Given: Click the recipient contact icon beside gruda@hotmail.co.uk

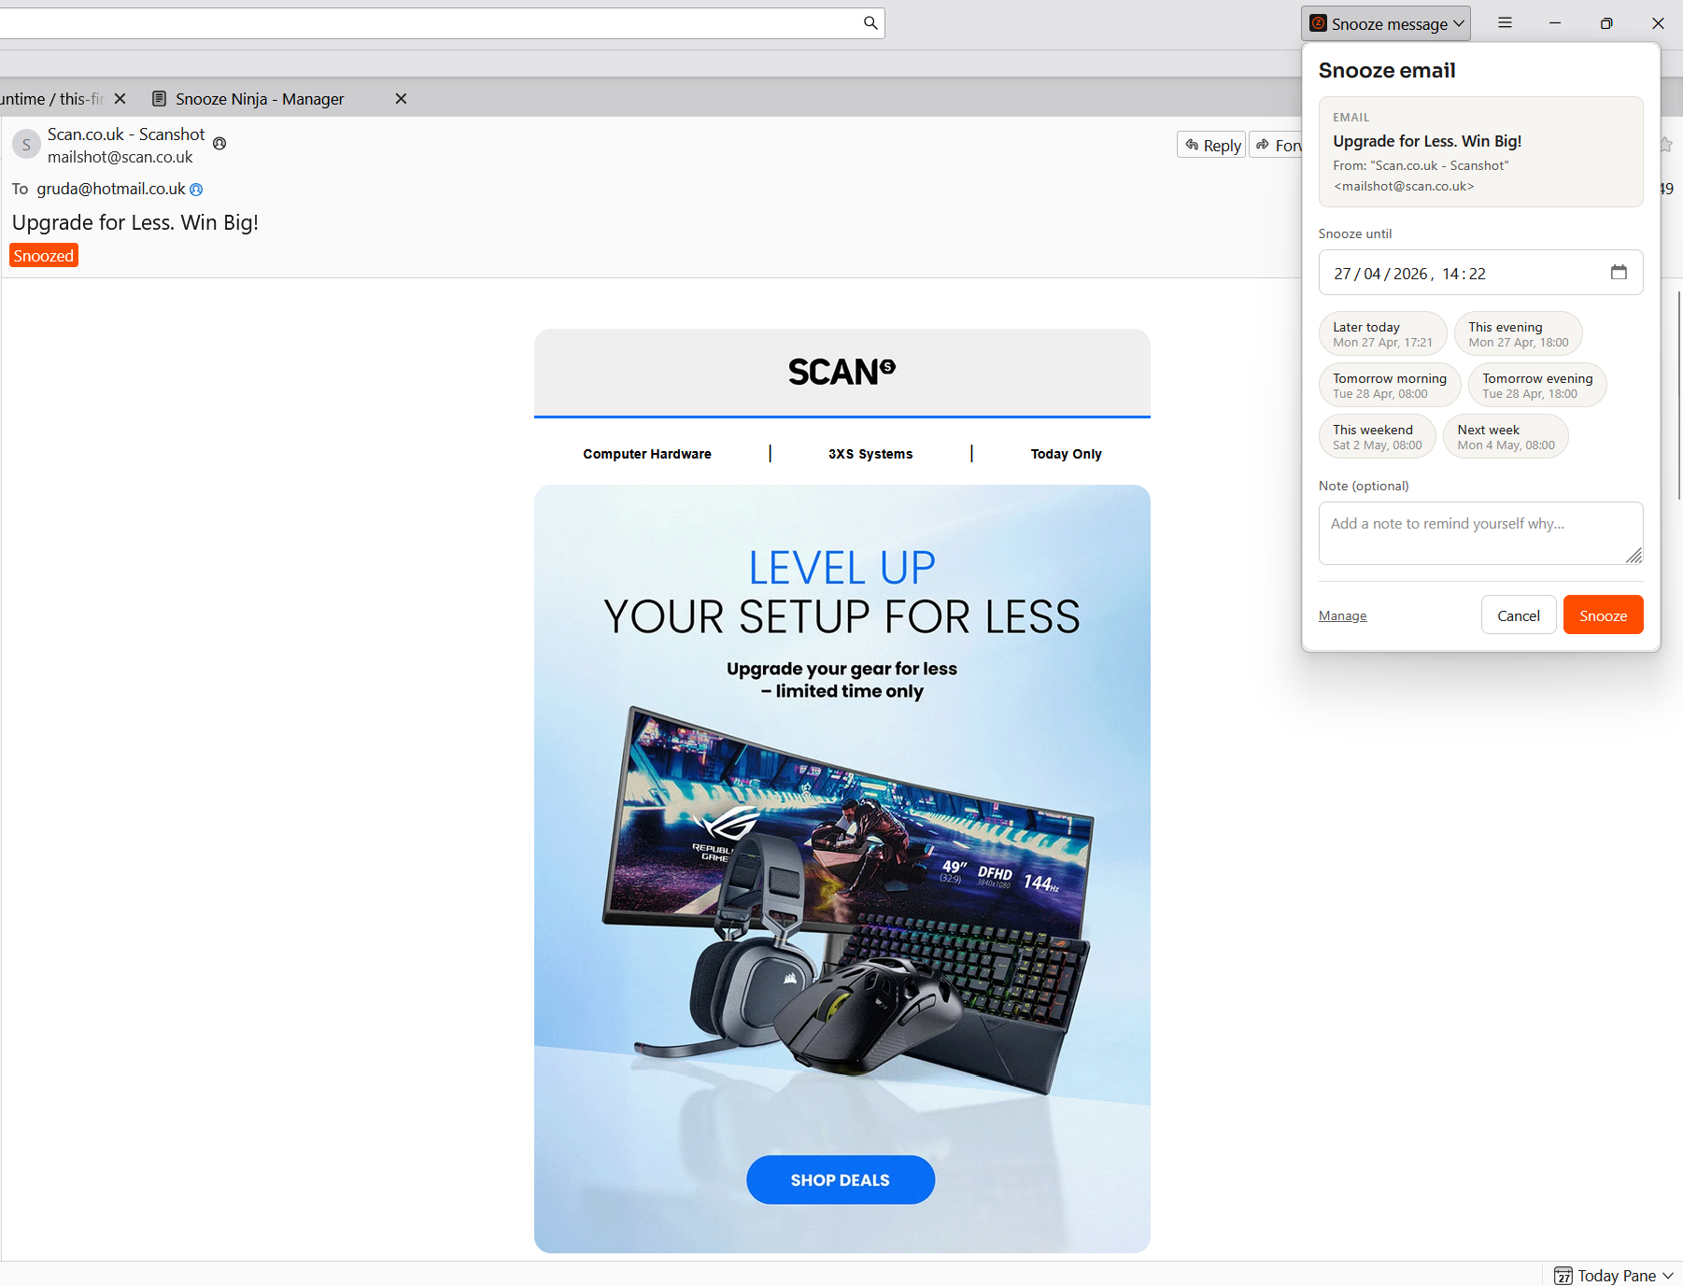Looking at the screenshot, I should point(196,189).
